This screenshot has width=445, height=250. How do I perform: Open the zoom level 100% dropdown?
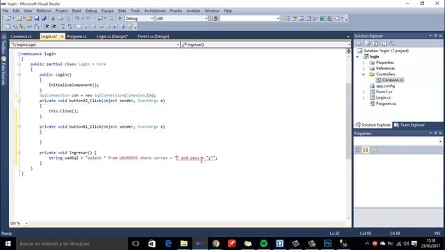pyautogui.click(x=26, y=224)
